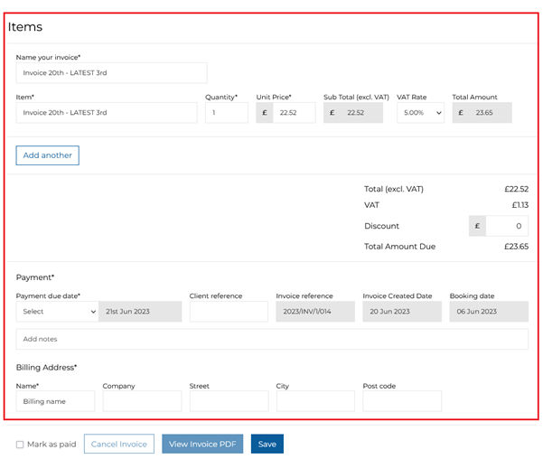
Task: Focus the Name your invoice field
Action: pos(111,73)
